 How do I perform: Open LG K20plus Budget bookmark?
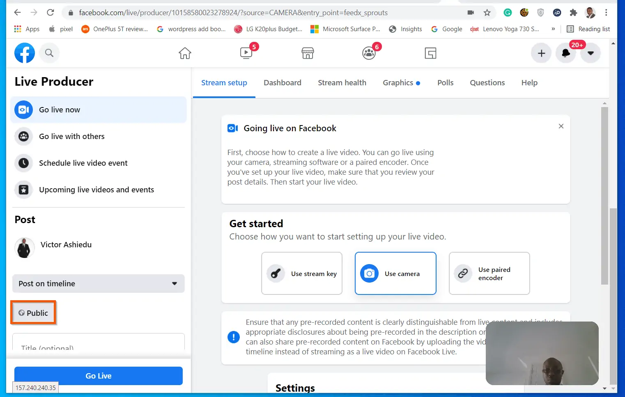[x=268, y=29]
